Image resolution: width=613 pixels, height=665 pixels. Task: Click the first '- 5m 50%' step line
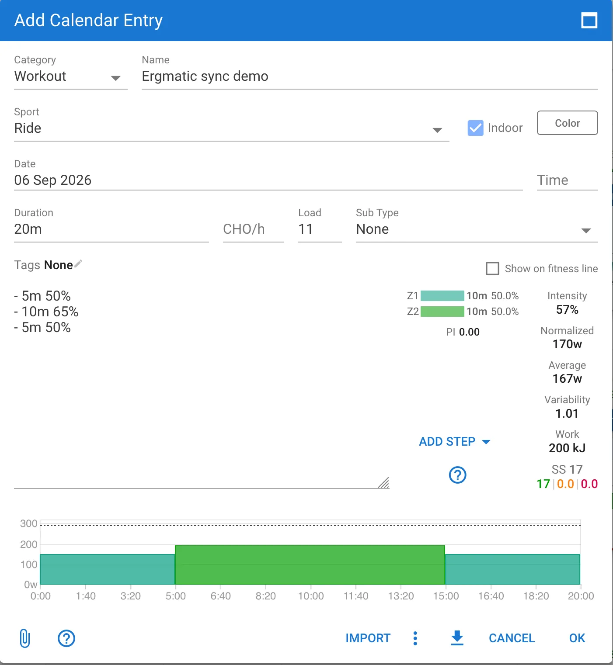point(42,296)
